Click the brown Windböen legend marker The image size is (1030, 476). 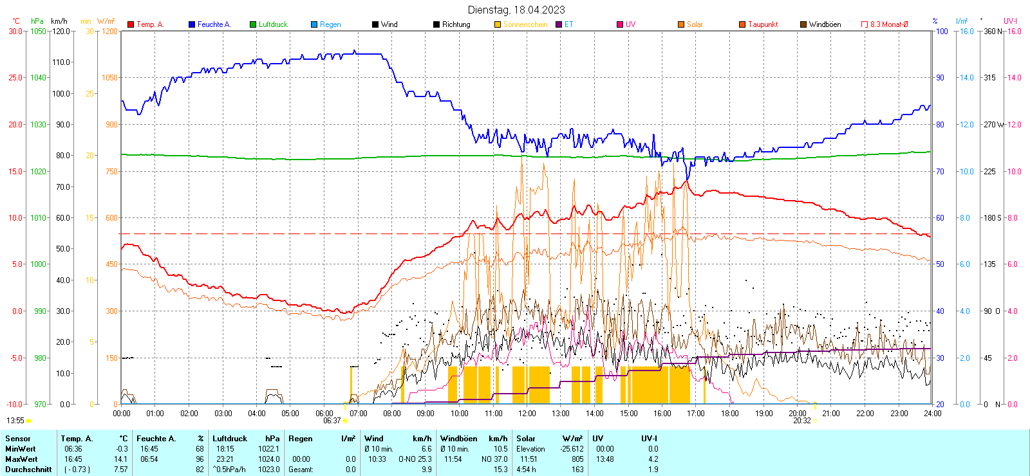tap(803, 24)
